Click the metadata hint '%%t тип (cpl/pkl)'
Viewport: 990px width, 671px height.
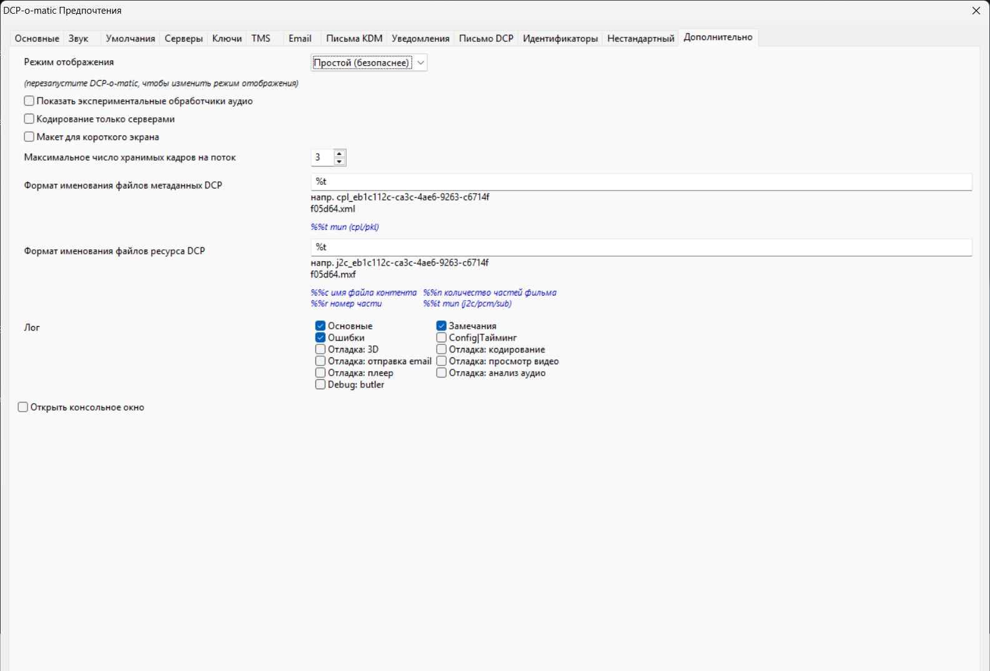coord(345,227)
